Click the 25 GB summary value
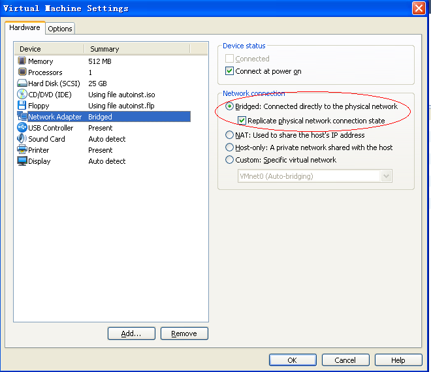Viewport: 431px width, 372px height. pyautogui.click(x=97, y=84)
